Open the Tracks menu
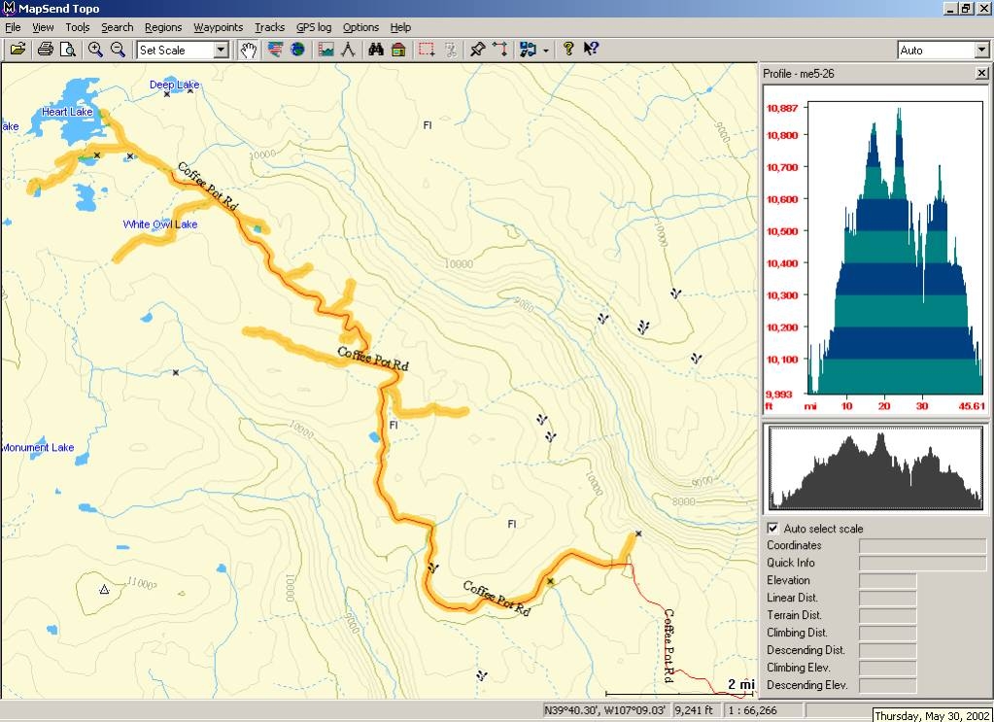This screenshot has width=994, height=722. [269, 27]
